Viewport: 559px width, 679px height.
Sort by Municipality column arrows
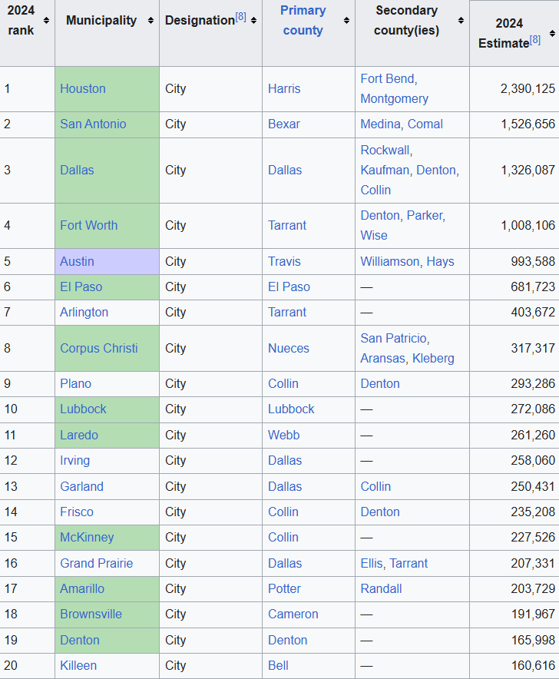pyautogui.click(x=150, y=20)
